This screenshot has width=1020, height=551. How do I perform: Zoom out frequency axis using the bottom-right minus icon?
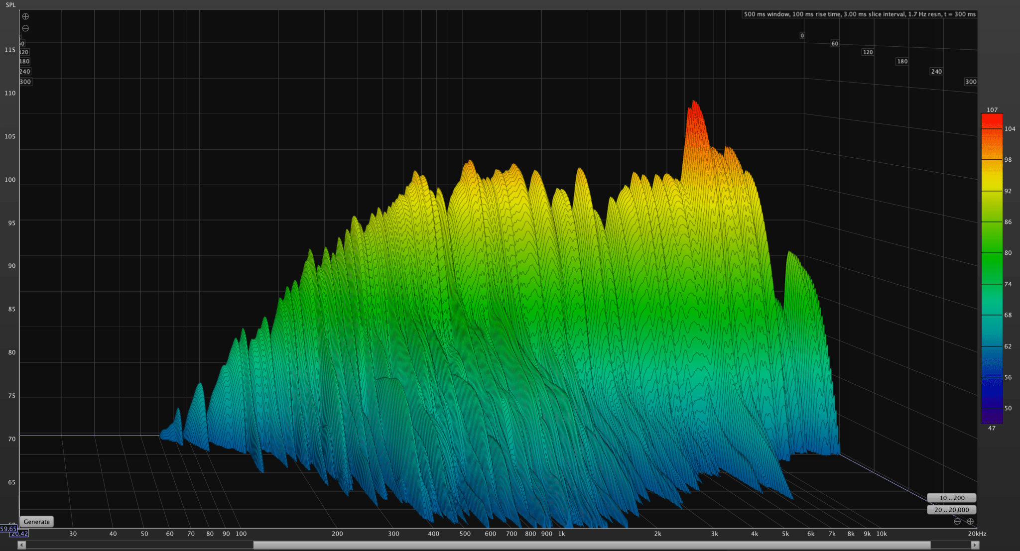click(x=957, y=521)
